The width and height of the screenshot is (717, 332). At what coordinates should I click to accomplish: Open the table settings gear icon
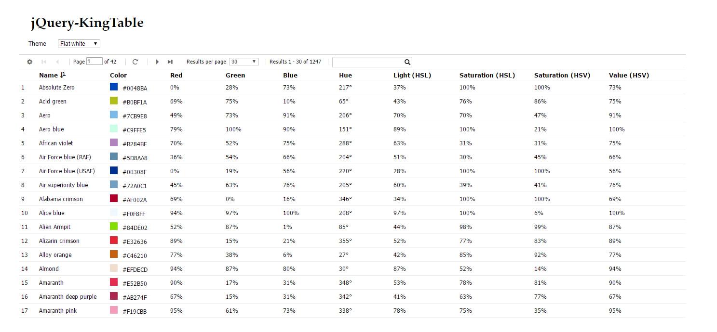(x=29, y=62)
